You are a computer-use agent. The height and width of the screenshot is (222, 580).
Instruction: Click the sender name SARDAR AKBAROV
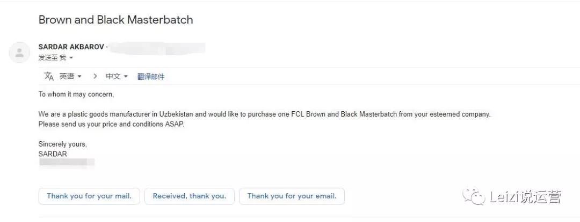71,47
